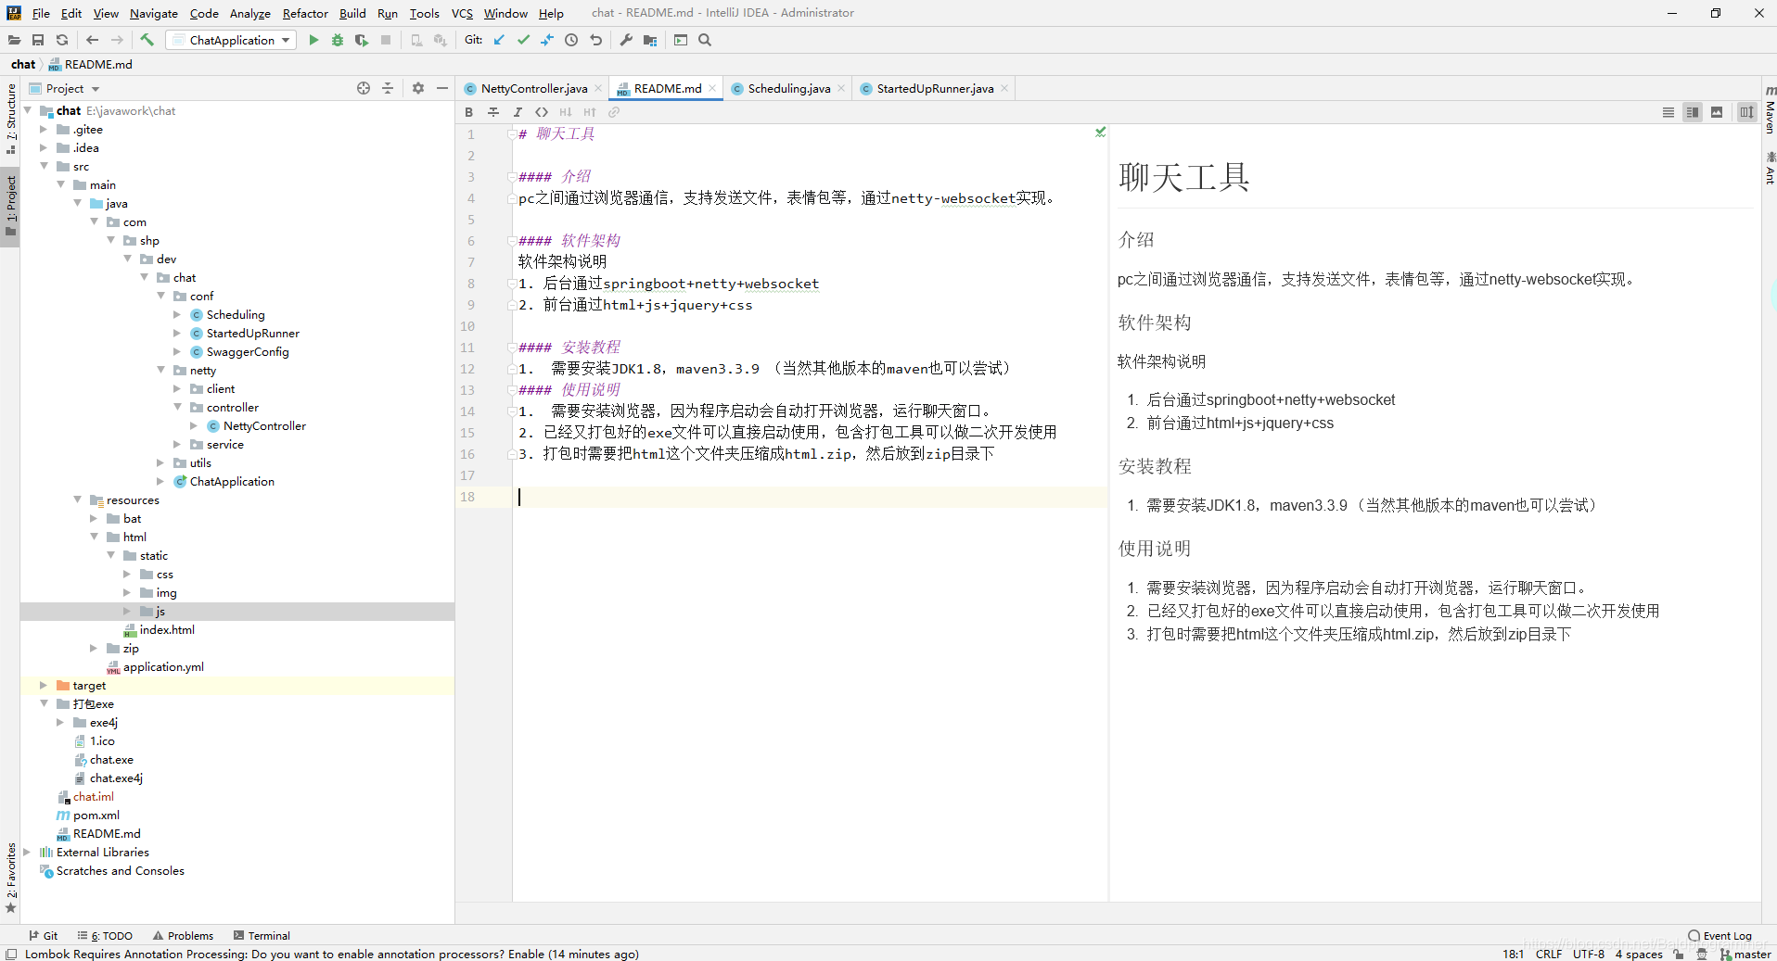Run with Coverage icon

click(362, 40)
